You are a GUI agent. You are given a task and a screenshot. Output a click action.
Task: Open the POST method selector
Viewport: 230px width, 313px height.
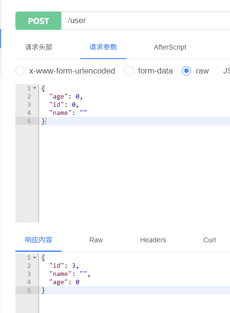(38, 21)
